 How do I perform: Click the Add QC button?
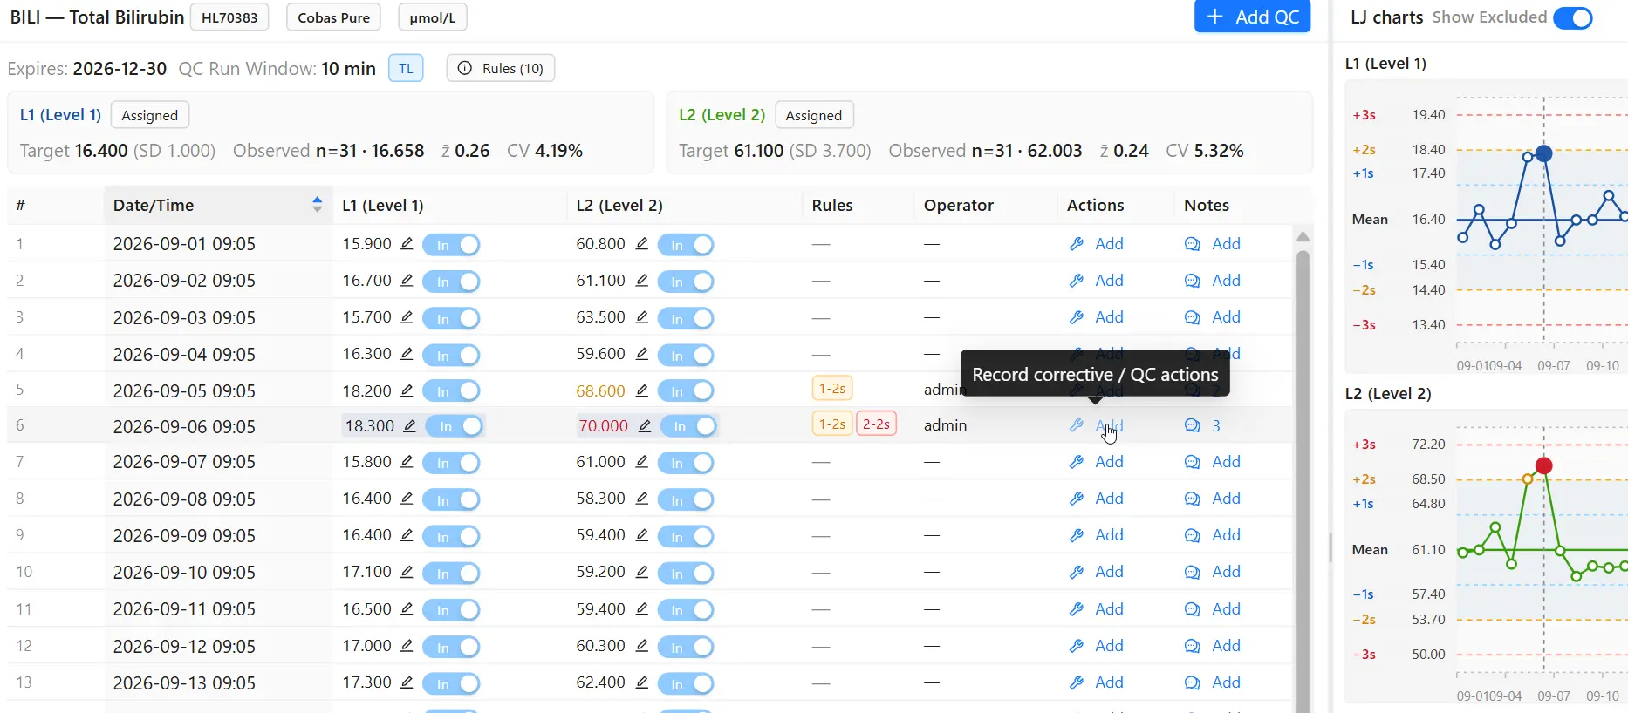1252,17
